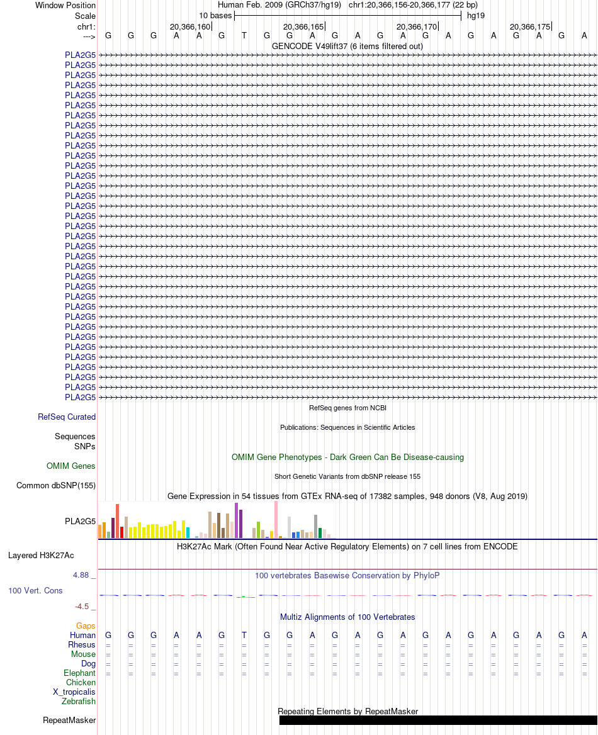
Task: Open the 100 Vert. Cons track label
Action: 35,591
